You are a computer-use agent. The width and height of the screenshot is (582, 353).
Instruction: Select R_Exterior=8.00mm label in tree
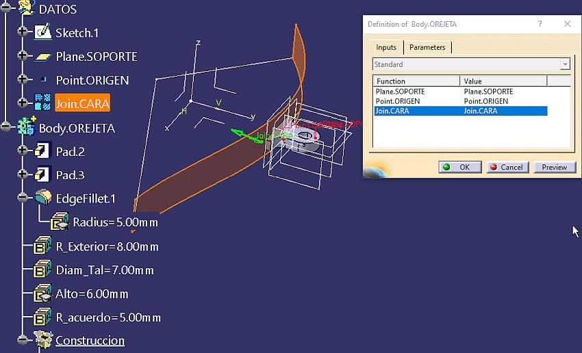107,246
